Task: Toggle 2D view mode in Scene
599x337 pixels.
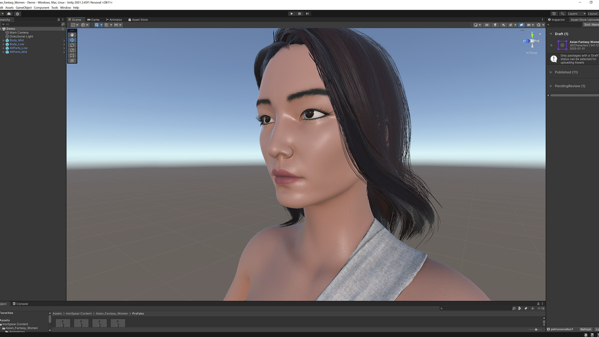Action: [x=487, y=25]
